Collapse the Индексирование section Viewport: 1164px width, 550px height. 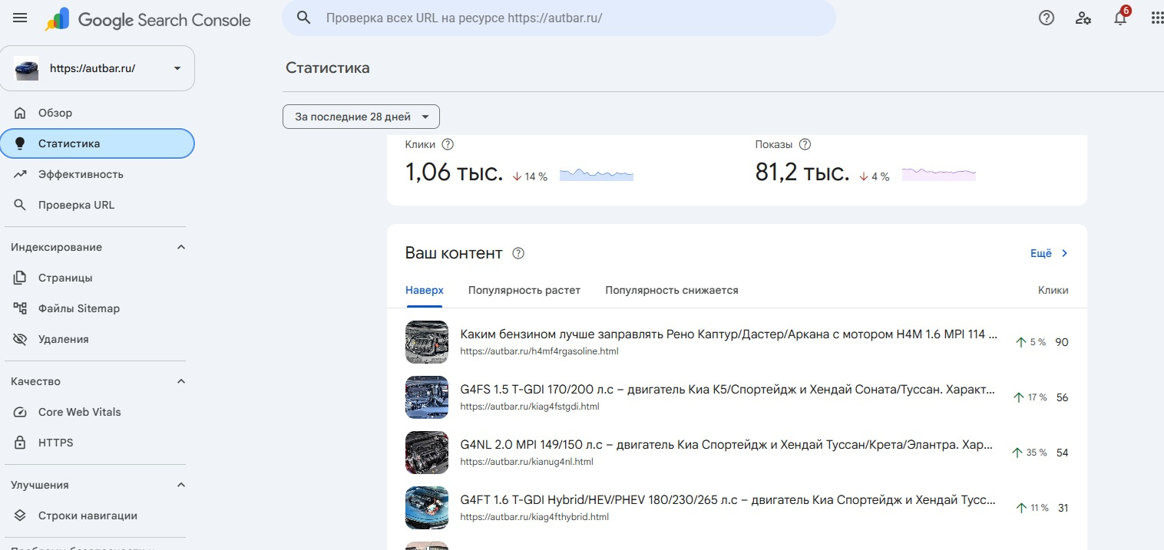pos(181,247)
